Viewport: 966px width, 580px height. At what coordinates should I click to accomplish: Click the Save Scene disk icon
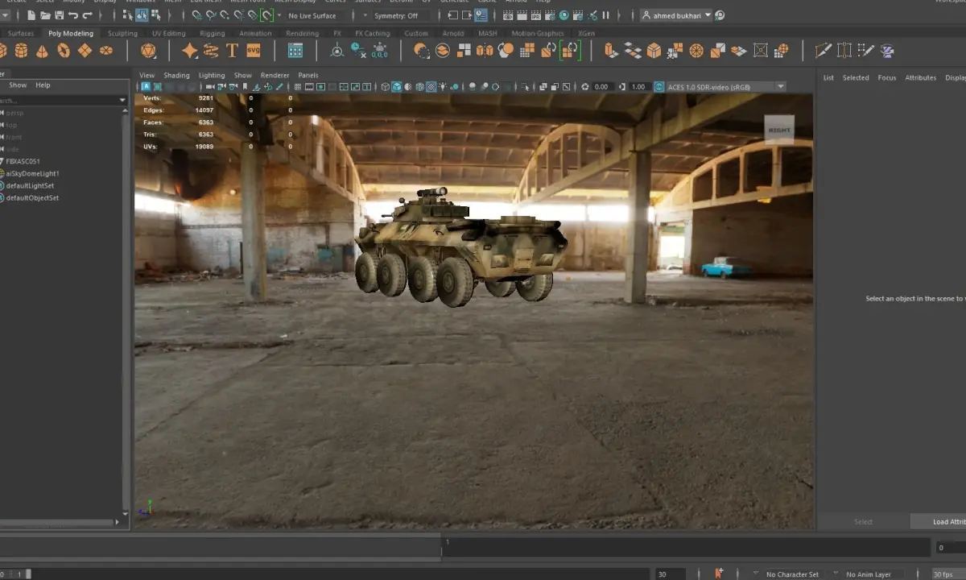59,15
